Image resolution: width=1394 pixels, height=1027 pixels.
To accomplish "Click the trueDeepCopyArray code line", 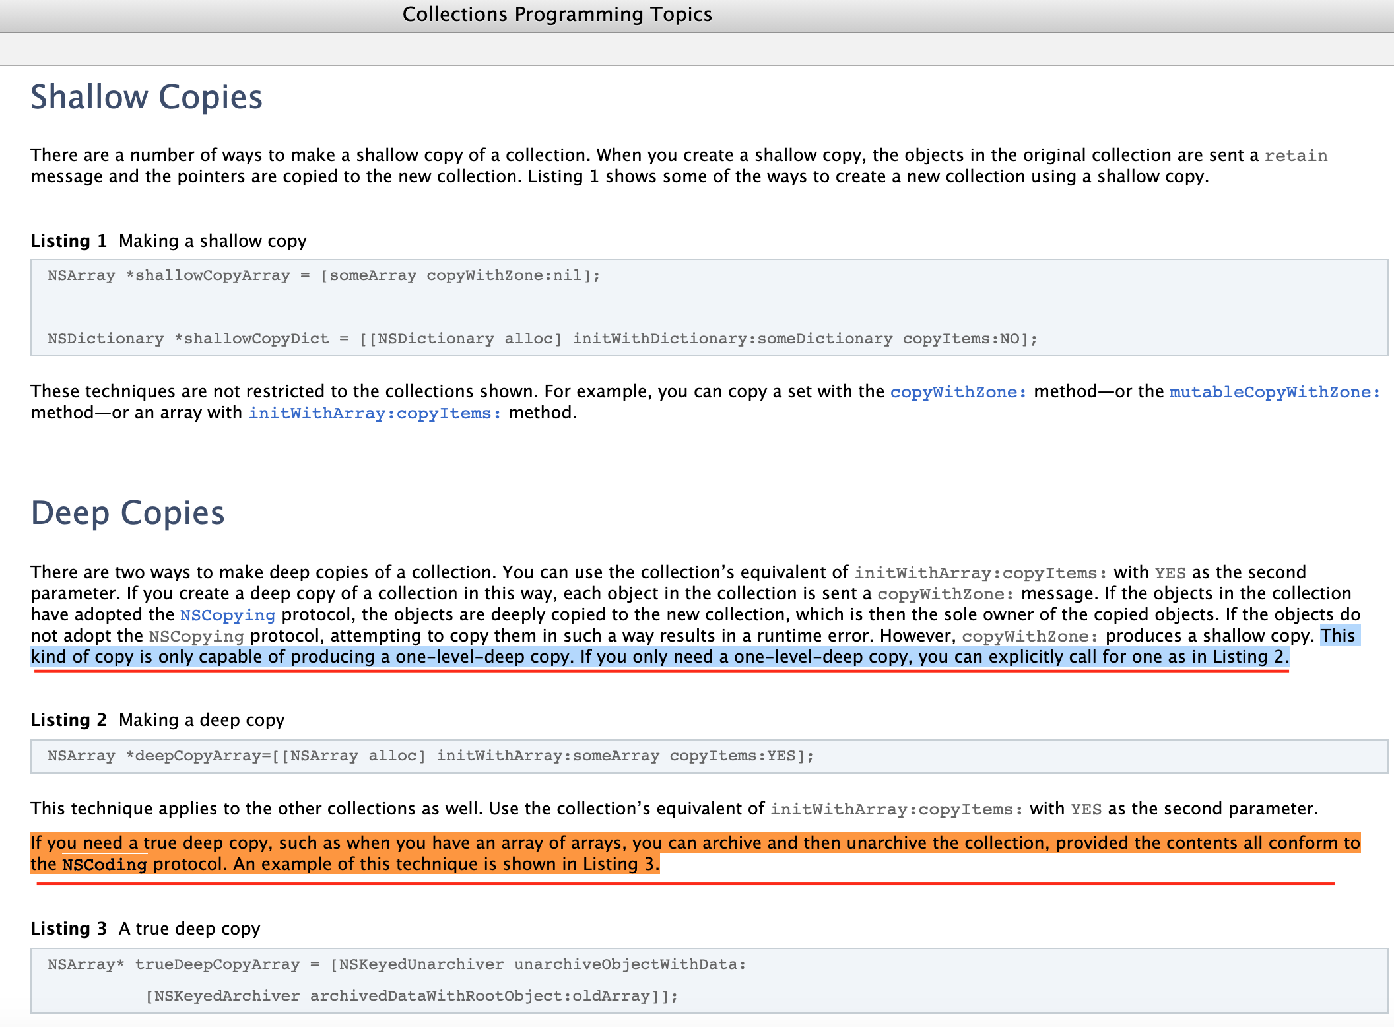I will (x=396, y=964).
